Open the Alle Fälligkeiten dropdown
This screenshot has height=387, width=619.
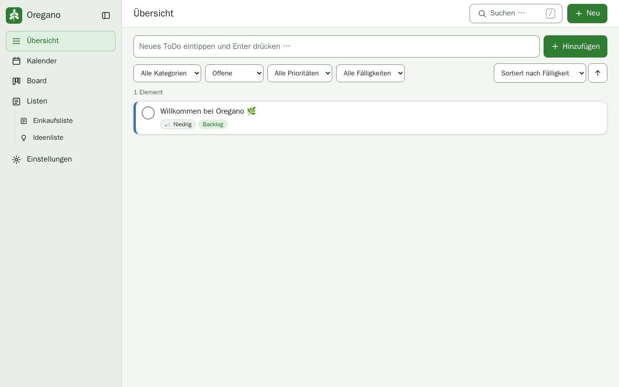pyautogui.click(x=370, y=73)
